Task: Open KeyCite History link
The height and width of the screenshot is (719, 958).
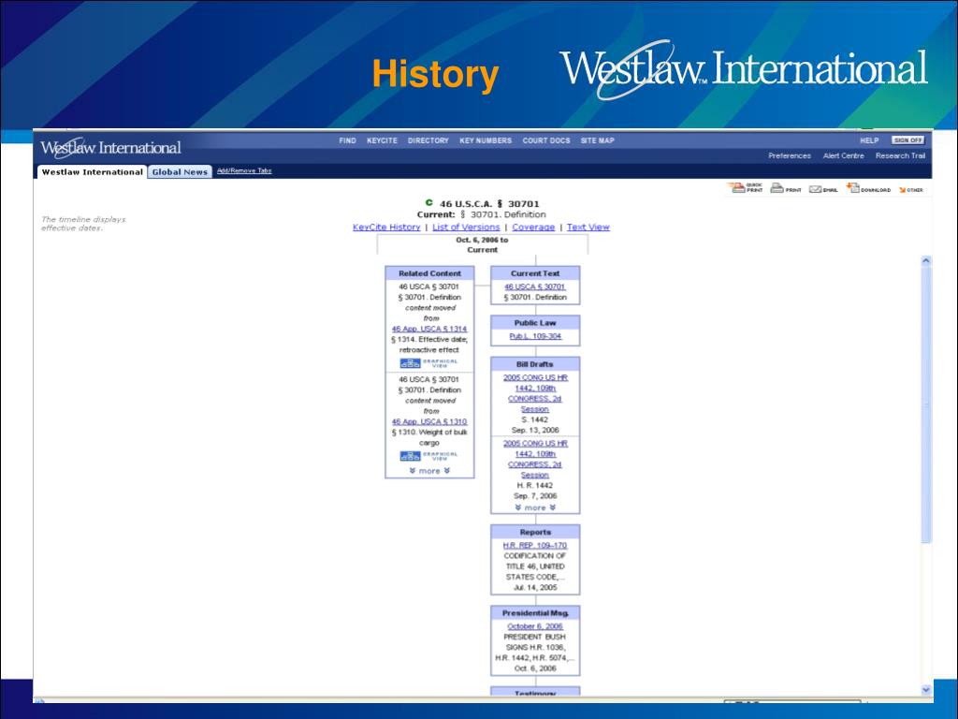Action: coord(386,227)
